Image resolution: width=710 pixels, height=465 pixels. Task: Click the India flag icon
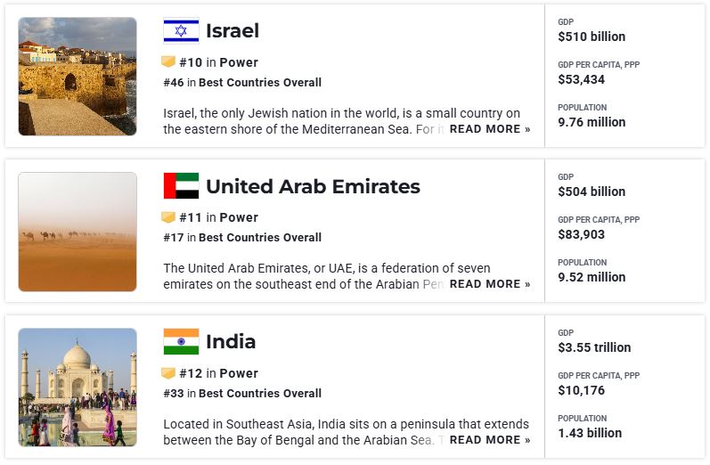(181, 341)
